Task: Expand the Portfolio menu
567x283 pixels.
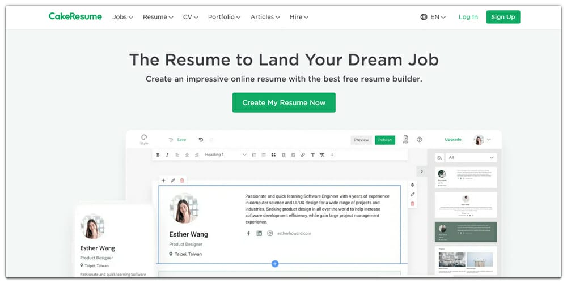Action: (x=224, y=17)
